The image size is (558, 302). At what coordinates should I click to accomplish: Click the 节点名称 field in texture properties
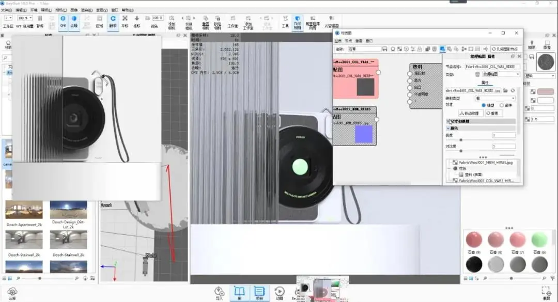pos(492,67)
